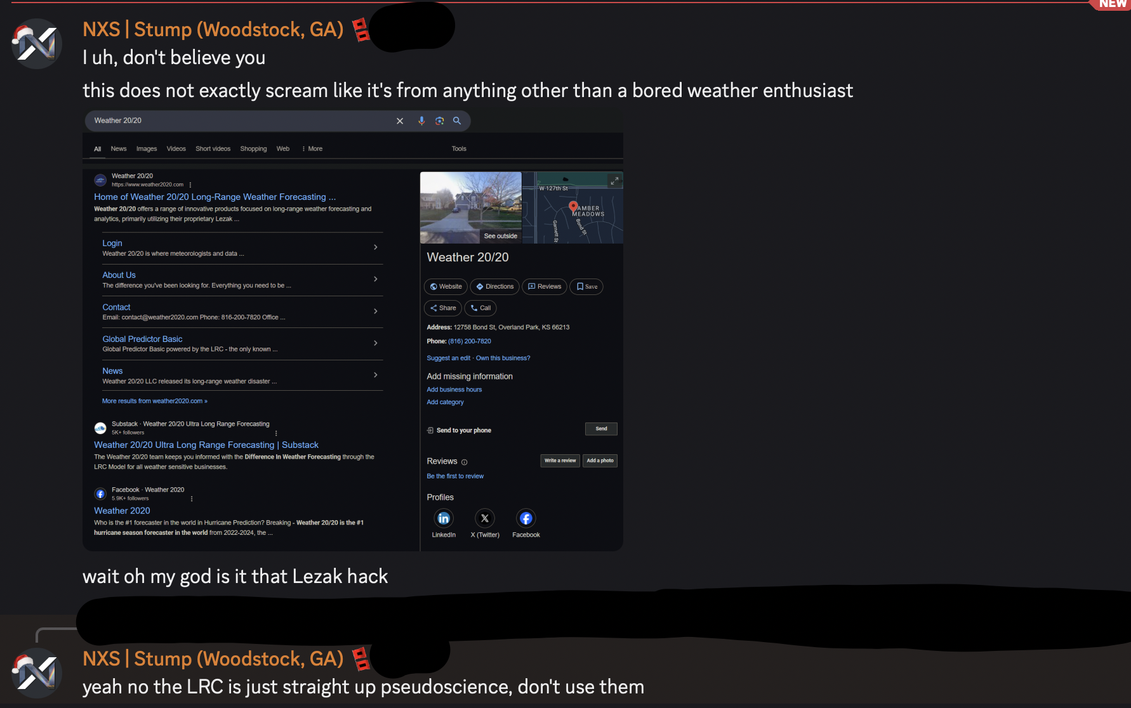
Task: Click the magnifier search icon
Action: coord(457,121)
